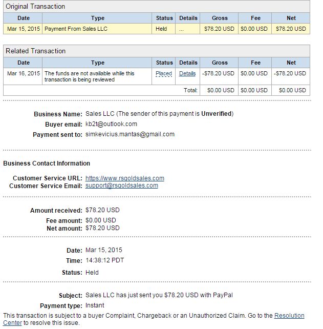Click the 14:38:12 PDT time value
The width and height of the screenshot is (323, 329).
pos(105,260)
